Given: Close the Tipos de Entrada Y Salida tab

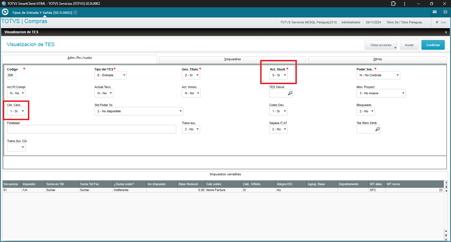Looking at the screenshot, I should pos(76,12).
